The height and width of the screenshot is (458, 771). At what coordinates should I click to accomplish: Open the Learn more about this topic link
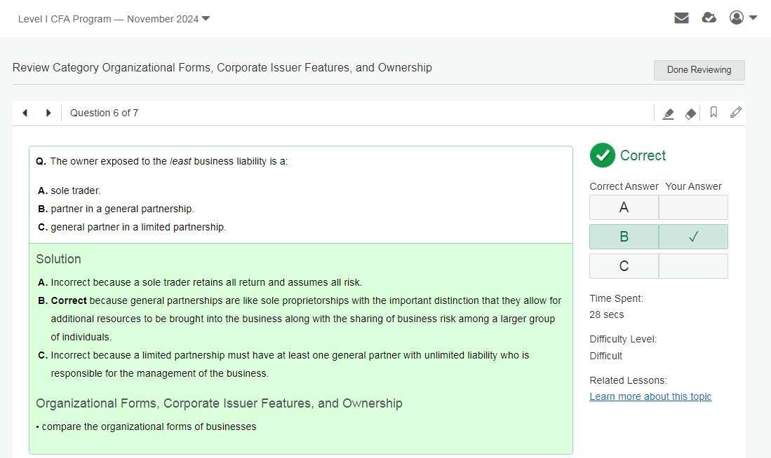point(650,396)
